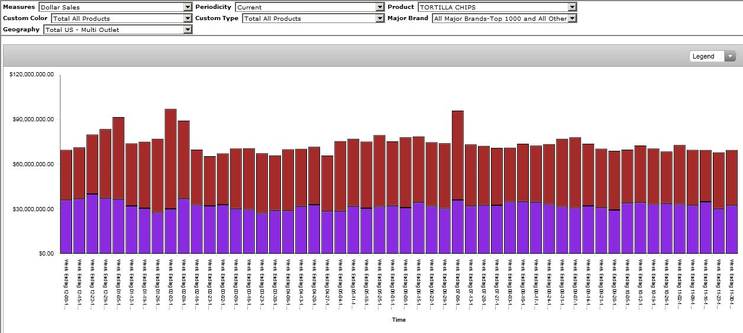This screenshot has width=743, height=333.
Task: Click the $30,000,000.00 y-axis label
Action: tap(33, 209)
